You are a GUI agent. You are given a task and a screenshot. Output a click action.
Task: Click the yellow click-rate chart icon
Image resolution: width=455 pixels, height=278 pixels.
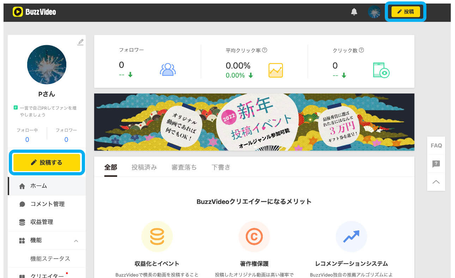click(275, 70)
